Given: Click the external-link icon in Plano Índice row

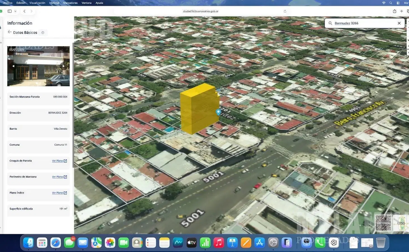Looking at the screenshot, I should 65,193.
